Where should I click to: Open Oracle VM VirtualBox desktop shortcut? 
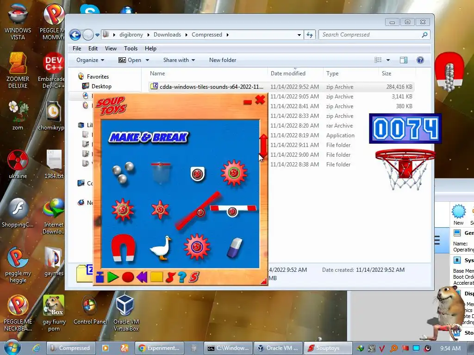click(126, 313)
